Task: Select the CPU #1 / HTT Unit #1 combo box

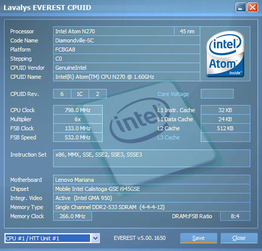Action: pos(52,238)
